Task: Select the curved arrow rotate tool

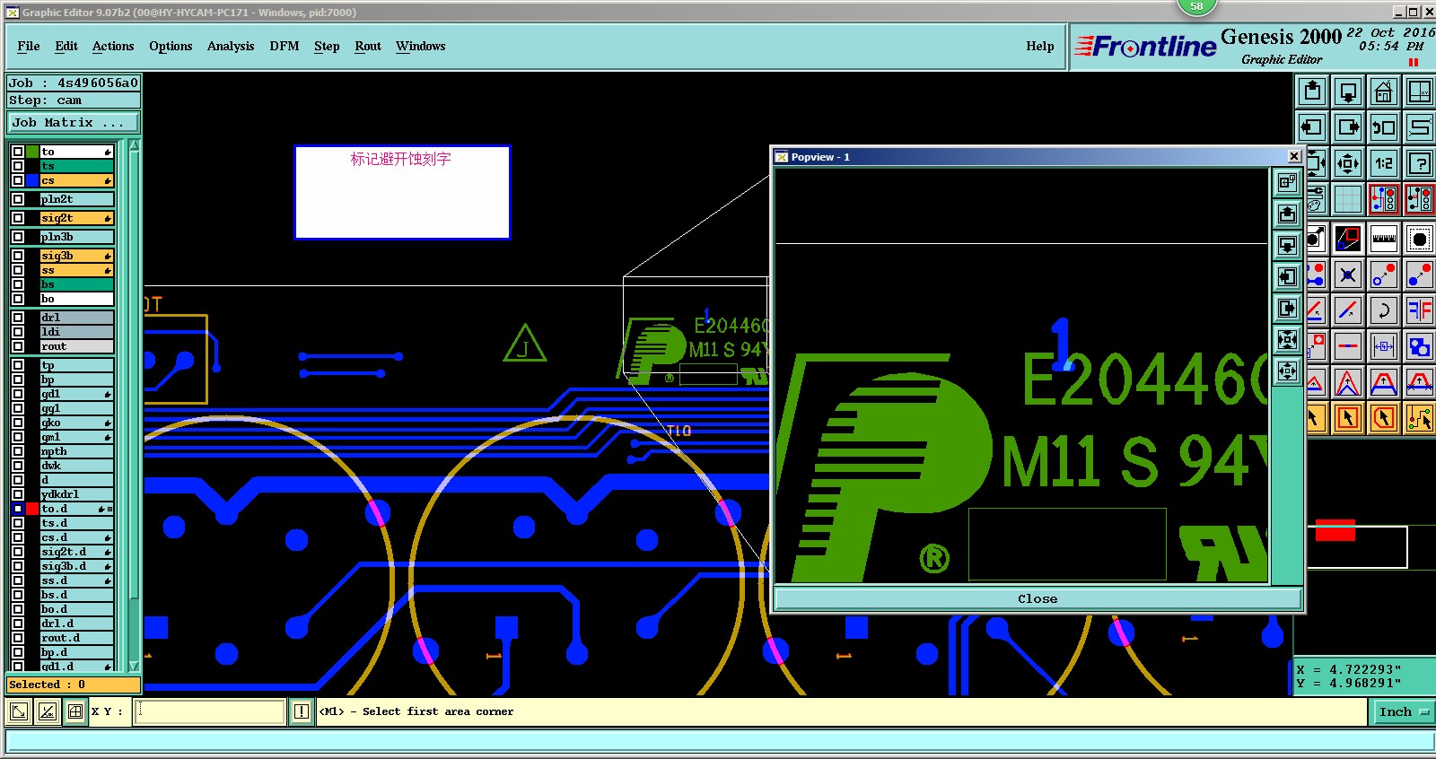Action: coord(1384,310)
